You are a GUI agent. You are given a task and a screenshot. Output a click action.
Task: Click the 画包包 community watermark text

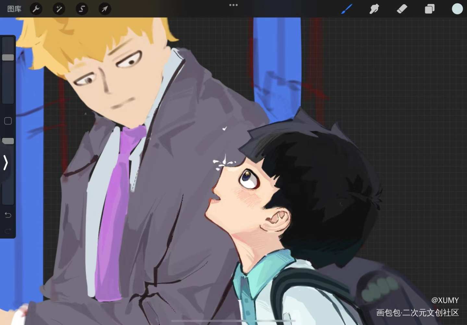(418, 313)
